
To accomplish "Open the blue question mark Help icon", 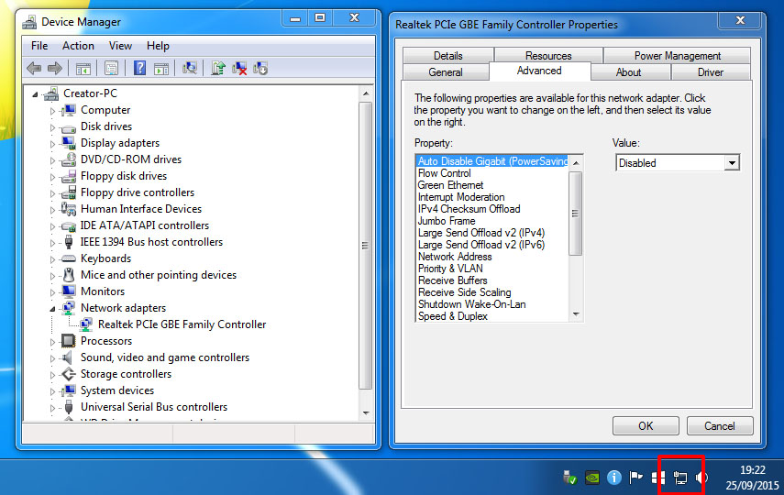I will tap(139, 68).
